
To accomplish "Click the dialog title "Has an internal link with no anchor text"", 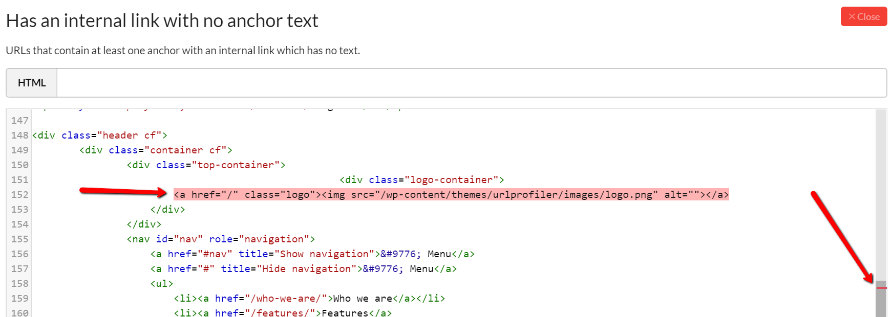I will click(162, 21).
